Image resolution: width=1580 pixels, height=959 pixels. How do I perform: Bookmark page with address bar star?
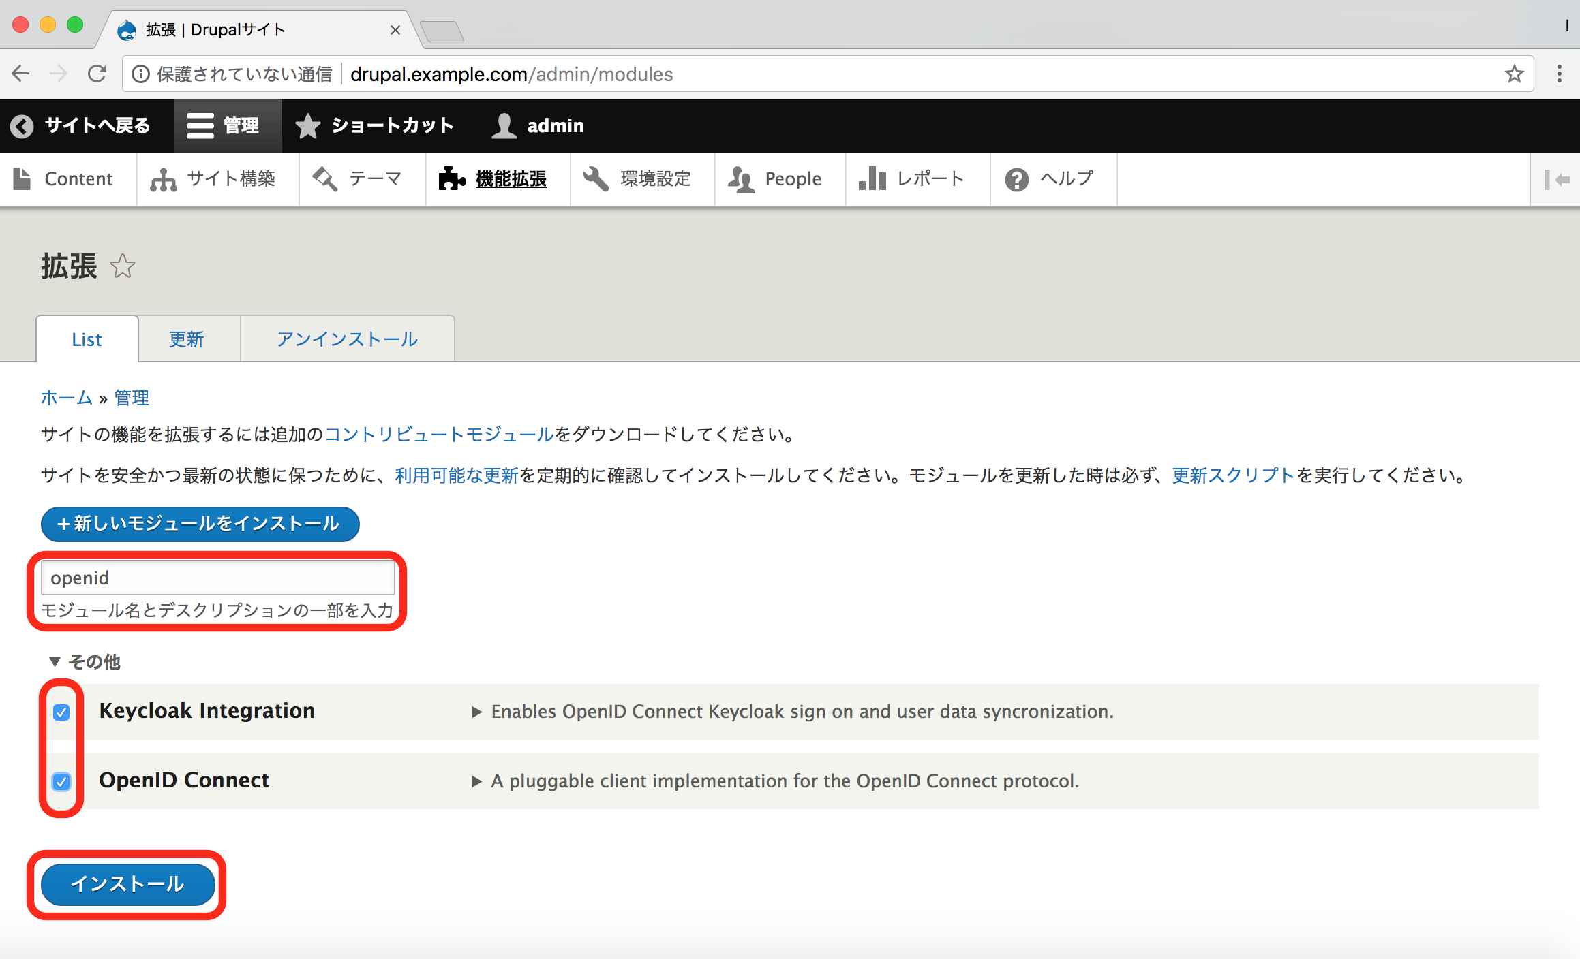point(1514,74)
